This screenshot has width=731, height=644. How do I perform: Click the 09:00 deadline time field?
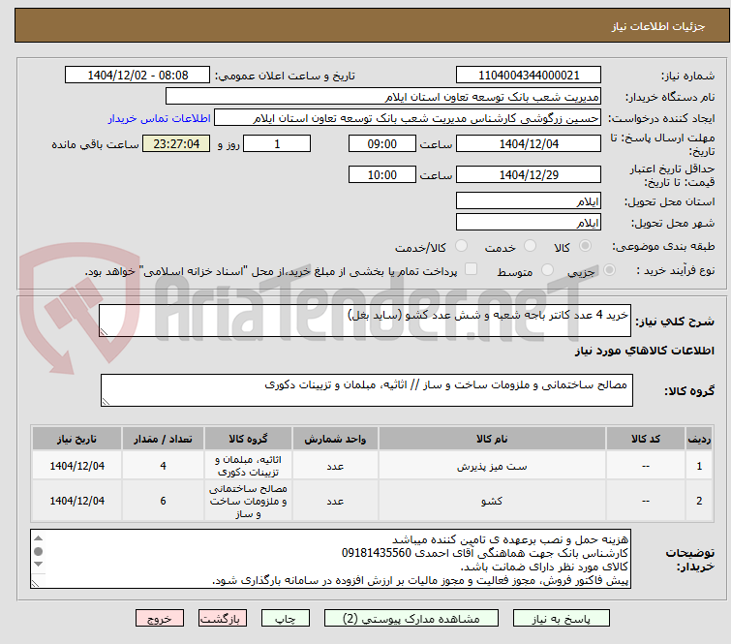pos(381,143)
